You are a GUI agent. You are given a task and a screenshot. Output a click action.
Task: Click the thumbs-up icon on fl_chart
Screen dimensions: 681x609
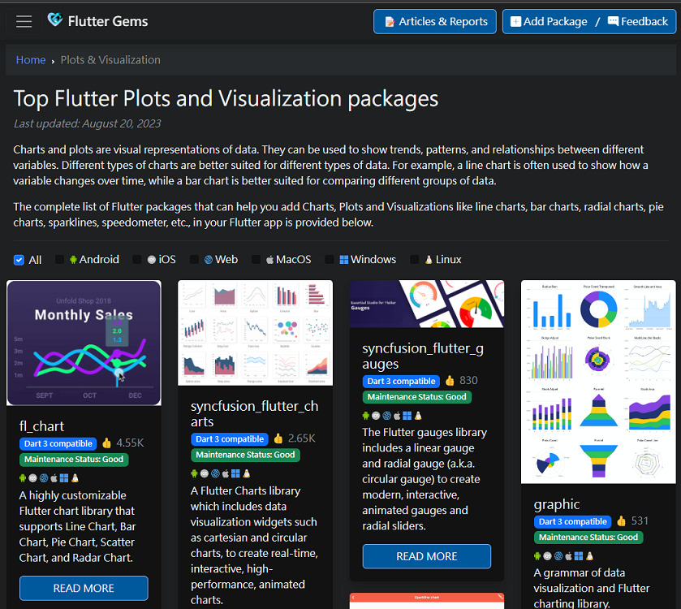click(x=107, y=443)
